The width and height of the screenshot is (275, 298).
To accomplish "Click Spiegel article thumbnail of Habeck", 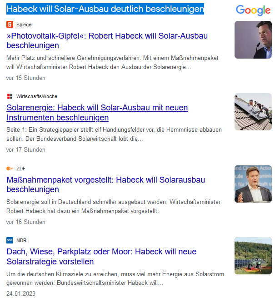I will point(253,40).
